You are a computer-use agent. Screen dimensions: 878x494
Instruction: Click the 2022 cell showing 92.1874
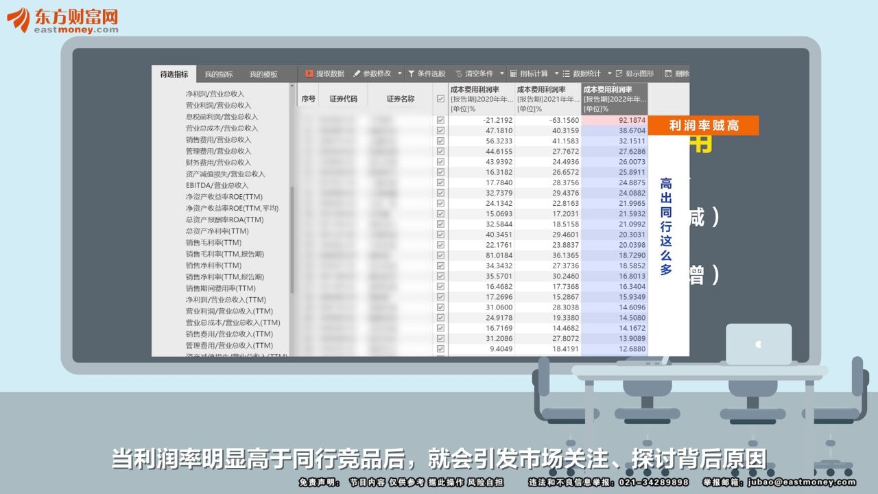coord(615,120)
